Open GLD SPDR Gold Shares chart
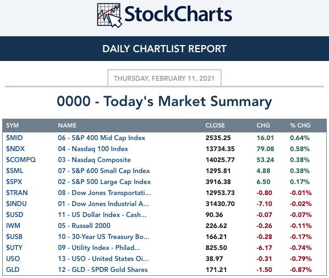This screenshot has height=278, width=329. point(102,270)
